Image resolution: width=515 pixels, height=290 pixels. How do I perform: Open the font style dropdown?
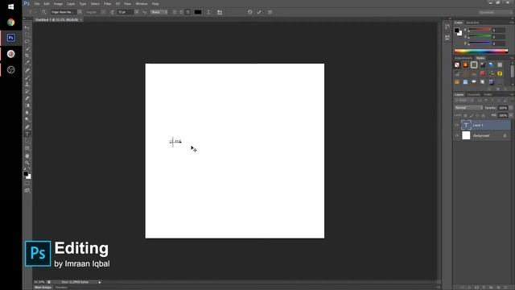pos(103,12)
